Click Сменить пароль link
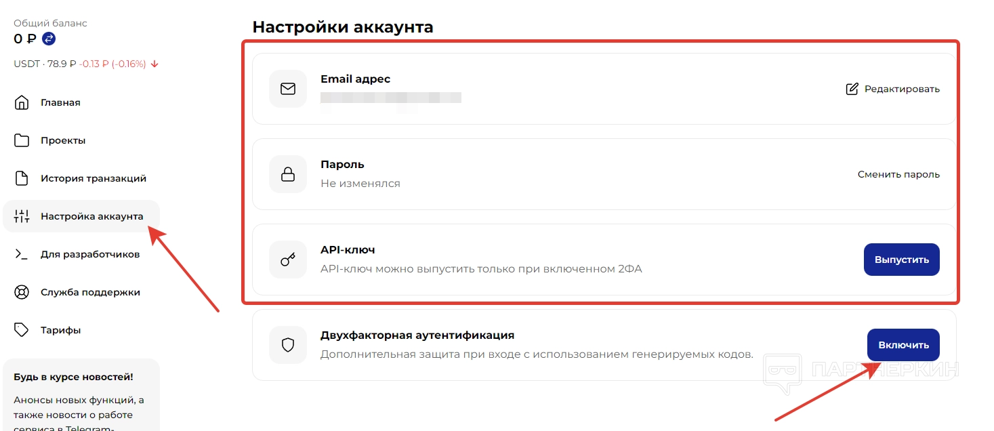The width and height of the screenshot is (994, 431). coord(898,174)
